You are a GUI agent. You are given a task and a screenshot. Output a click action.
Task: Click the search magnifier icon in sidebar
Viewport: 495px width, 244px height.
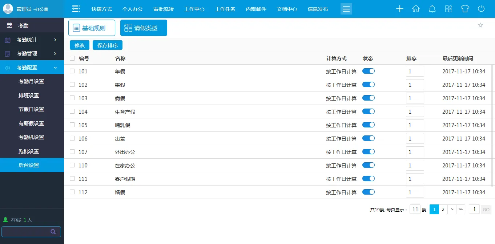[x=53, y=232]
